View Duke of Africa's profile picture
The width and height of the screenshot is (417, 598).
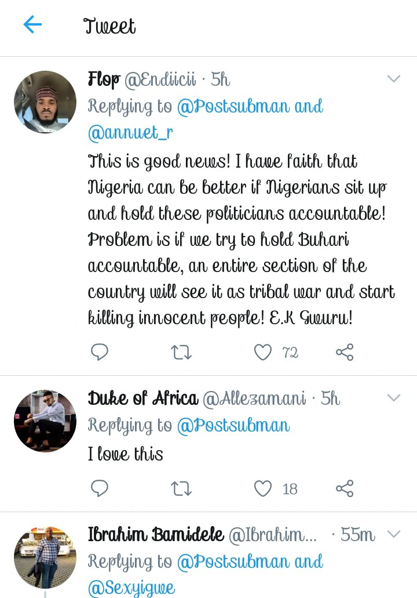pyautogui.click(x=45, y=421)
